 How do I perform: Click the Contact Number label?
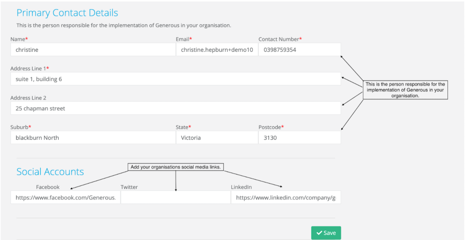click(280, 39)
